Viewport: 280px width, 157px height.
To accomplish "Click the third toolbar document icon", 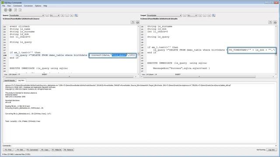I will pos(16,10).
